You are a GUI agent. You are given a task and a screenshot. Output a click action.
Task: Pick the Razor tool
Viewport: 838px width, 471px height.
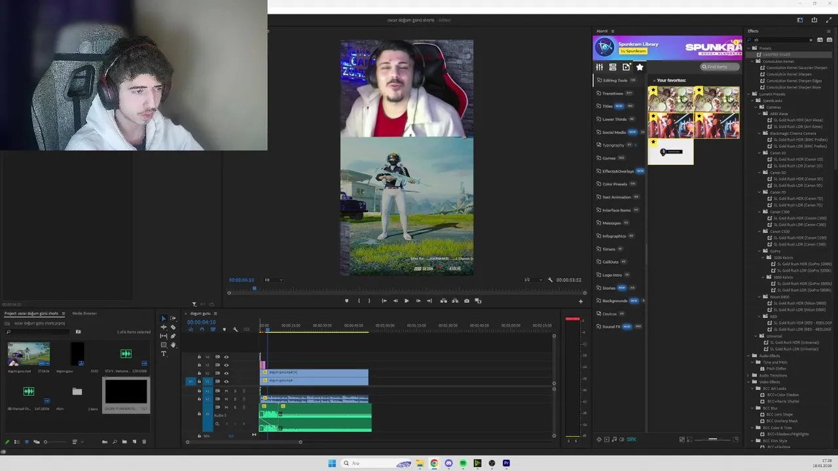173,327
